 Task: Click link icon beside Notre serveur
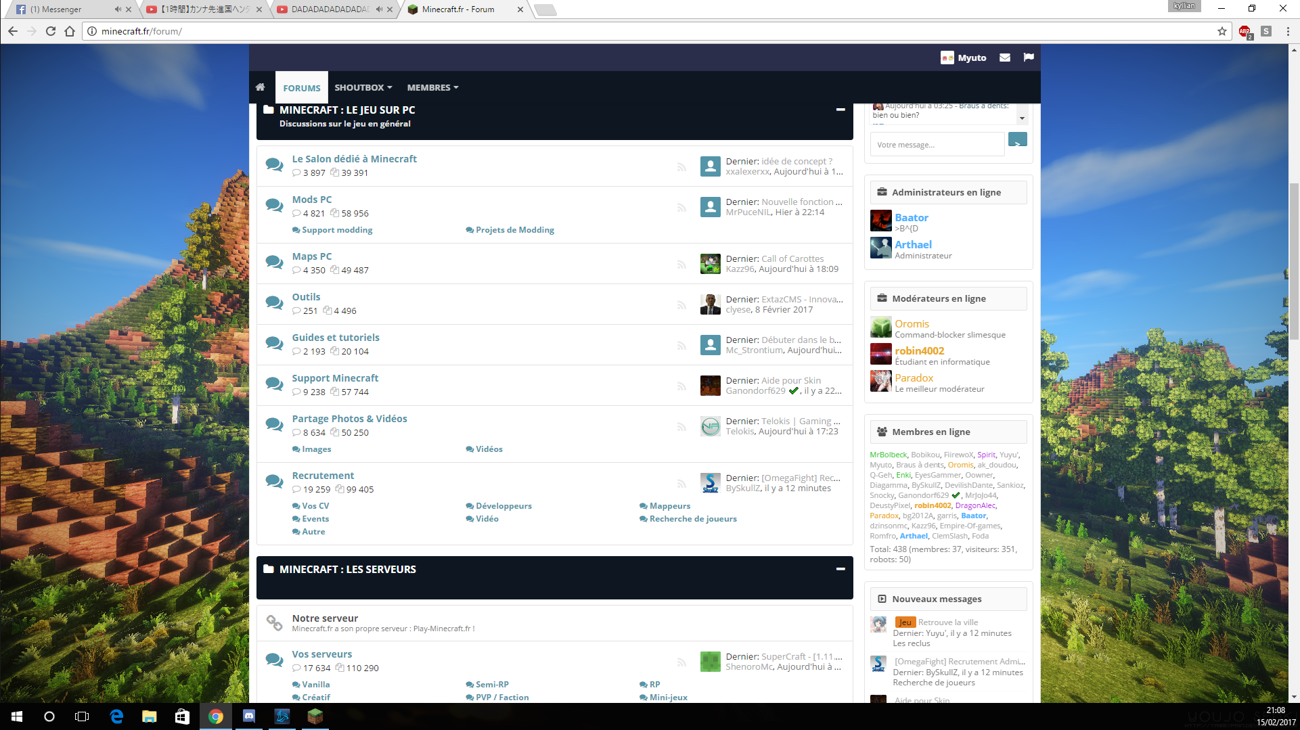274,622
